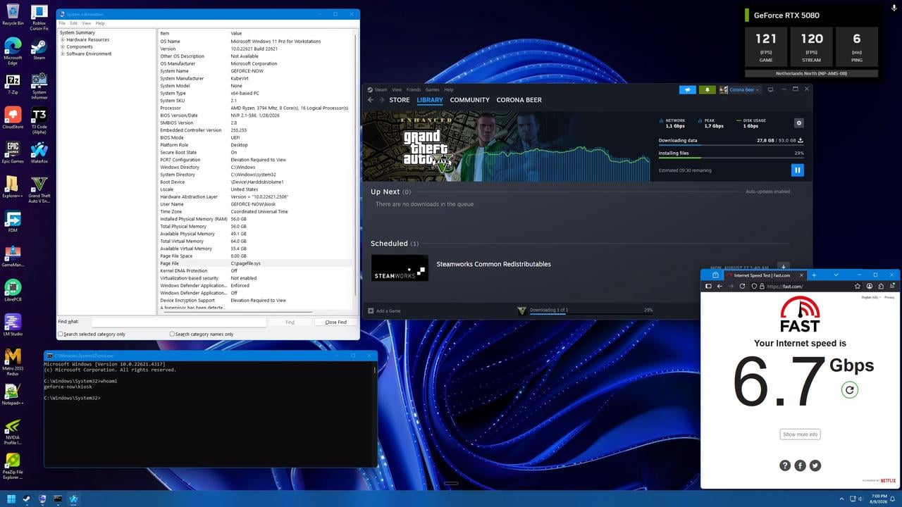This screenshot has height=507, width=902.
Task: Open Corona Beer account dropdown
Action: click(741, 90)
